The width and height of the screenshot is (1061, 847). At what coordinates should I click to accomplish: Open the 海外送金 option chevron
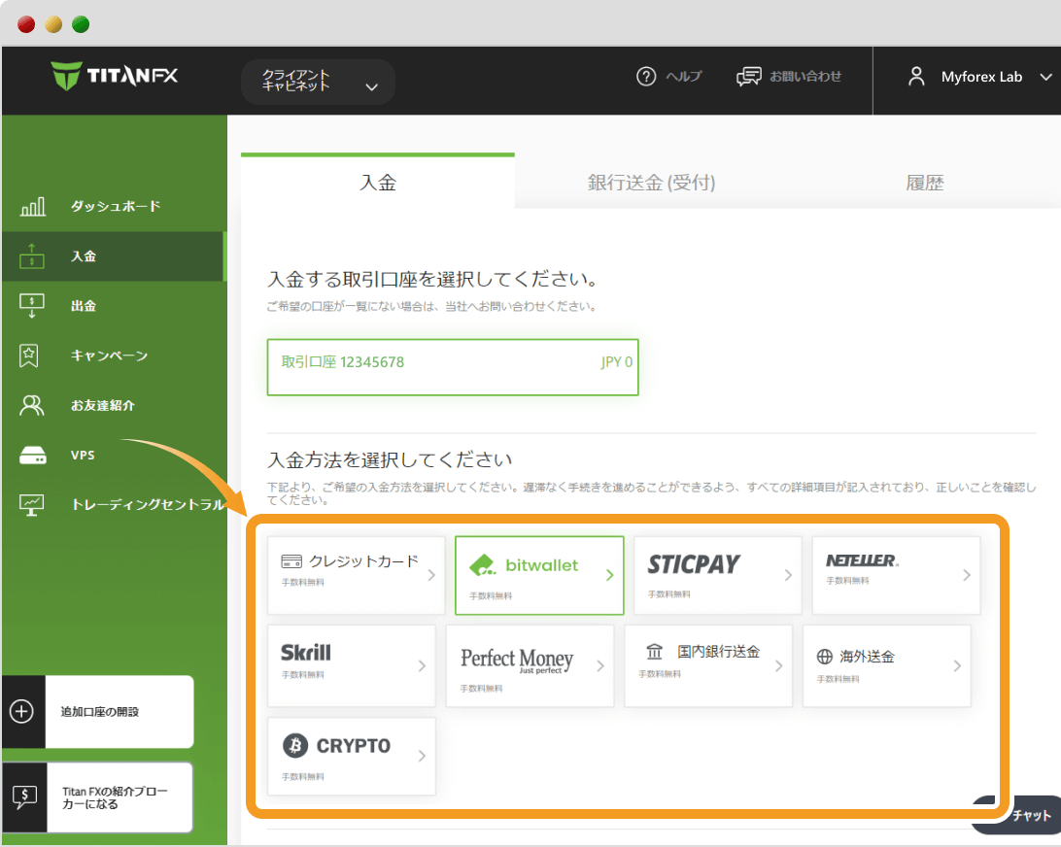[x=957, y=665]
